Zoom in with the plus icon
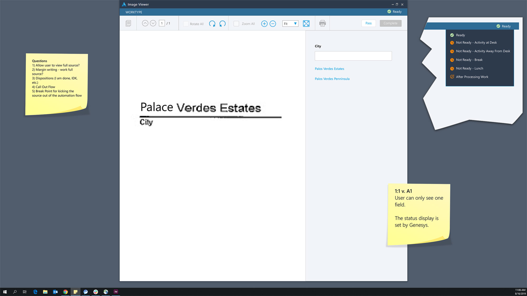The width and height of the screenshot is (527, 296). (264, 24)
